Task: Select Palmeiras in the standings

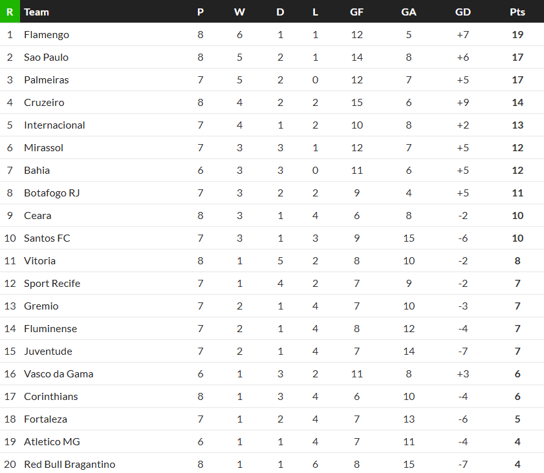Action: click(x=47, y=80)
